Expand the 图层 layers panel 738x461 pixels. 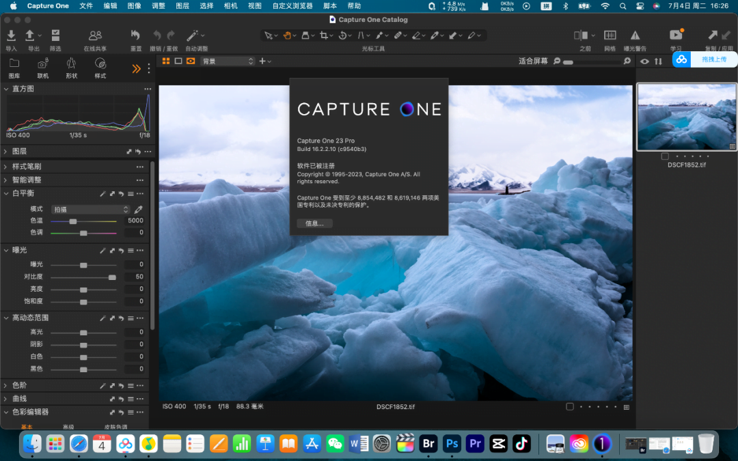pos(6,152)
